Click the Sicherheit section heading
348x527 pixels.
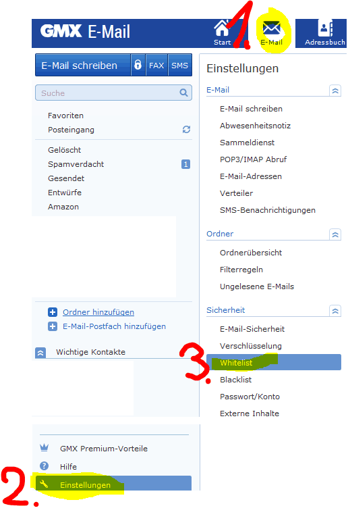click(225, 310)
